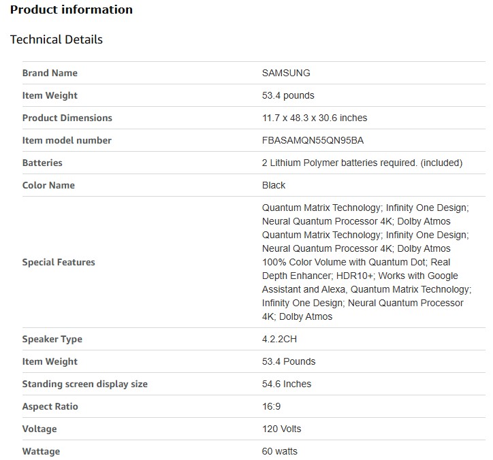This screenshot has width=493, height=460.
Task: Click the 11.7 x 48.3 x 30.6 inches value
Action: click(314, 118)
